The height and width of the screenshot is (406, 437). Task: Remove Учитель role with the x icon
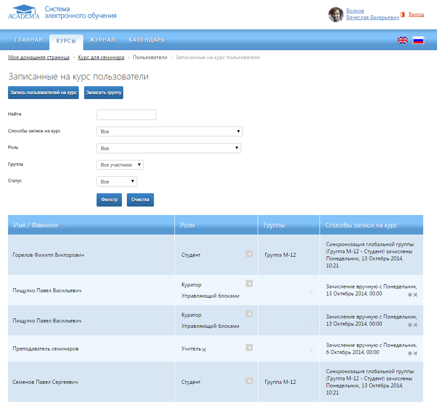coord(204,350)
